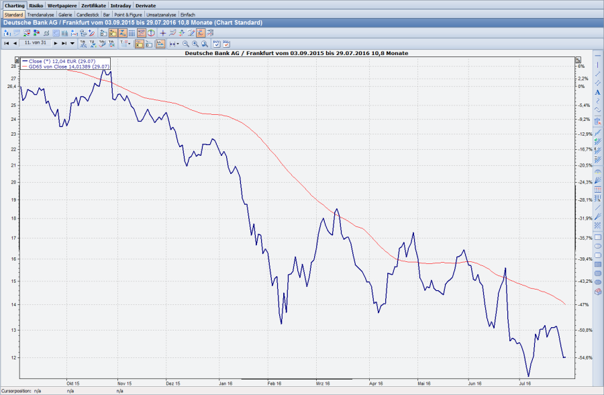Screen dimensions: 604x395
Task: Open the Wertpapiere main tab
Action: [62, 5]
